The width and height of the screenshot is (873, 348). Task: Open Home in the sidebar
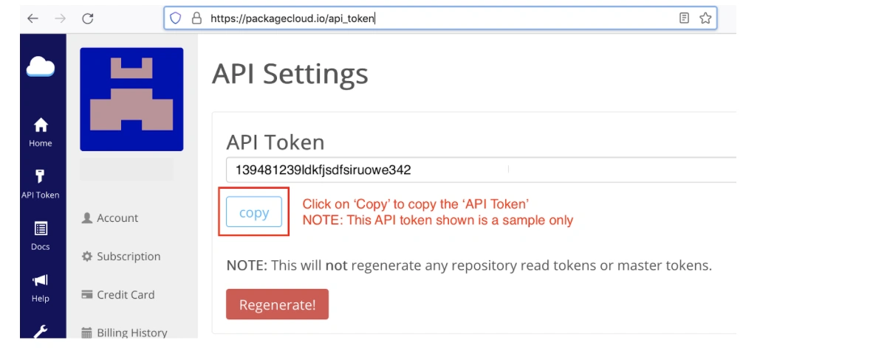click(41, 132)
